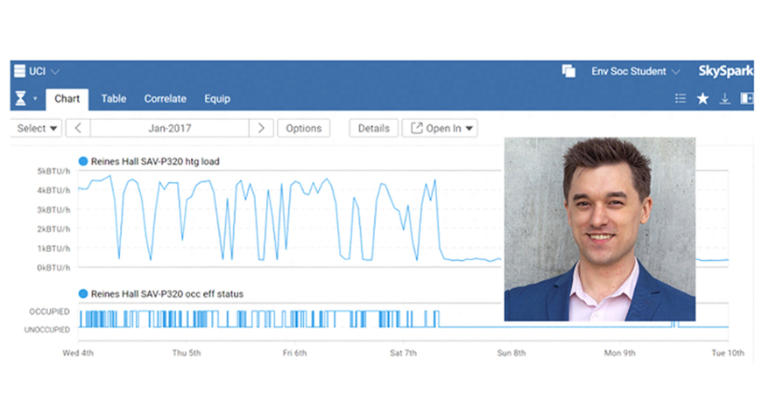
Task: Click the 5kBTU/h axis value
Action: [x=53, y=171]
